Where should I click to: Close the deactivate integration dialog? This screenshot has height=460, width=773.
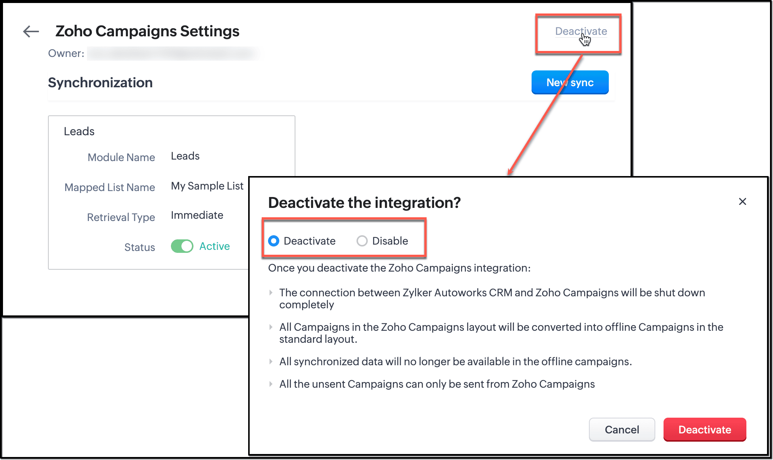tap(742, 202)
